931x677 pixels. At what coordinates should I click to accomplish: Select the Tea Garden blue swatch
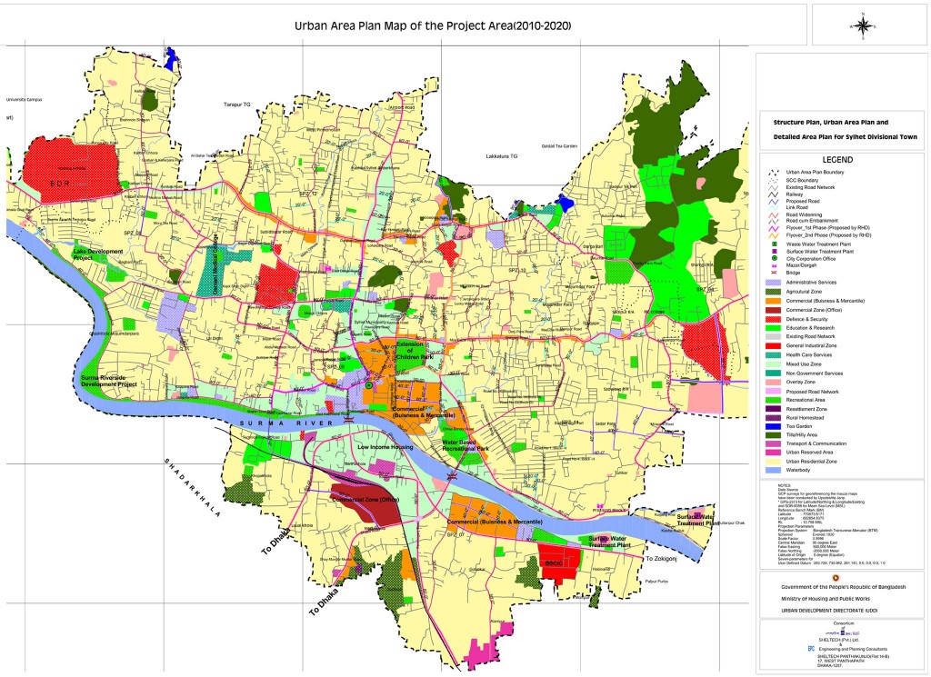click(x=774, y=426)
